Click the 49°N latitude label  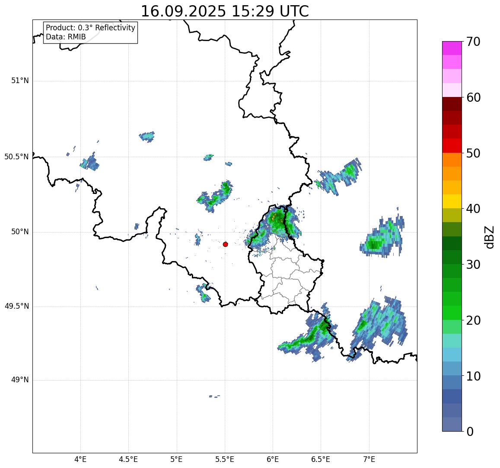pyautogui.click(x=20, y=380)
